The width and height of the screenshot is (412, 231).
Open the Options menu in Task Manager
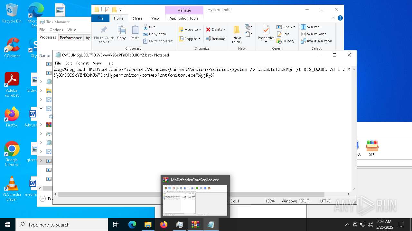point(56,30)
